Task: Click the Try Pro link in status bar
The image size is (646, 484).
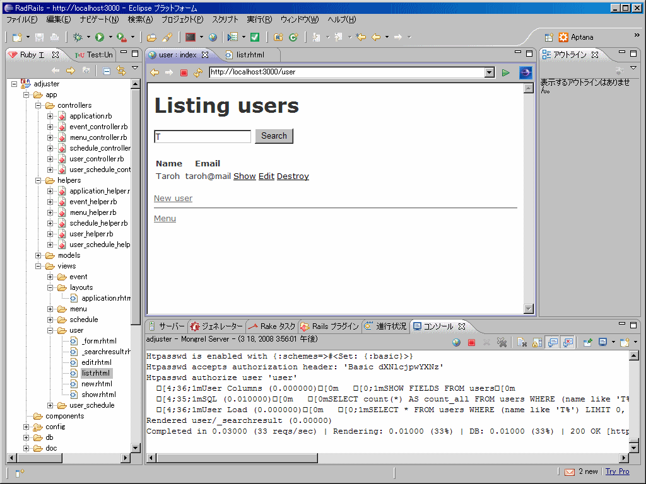Action: (x=617, y=471)
